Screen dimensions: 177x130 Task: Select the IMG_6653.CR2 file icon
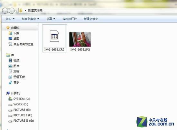click(x=54, y=36)
